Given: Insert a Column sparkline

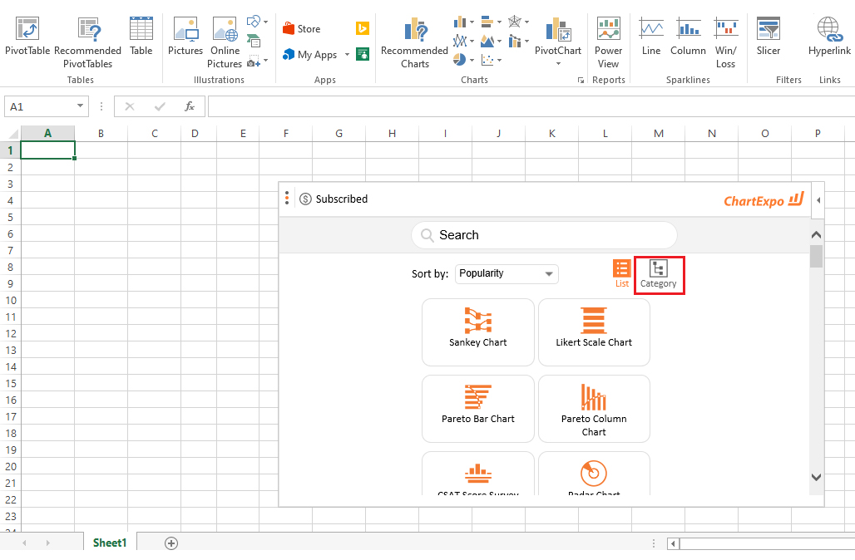Looking at the screenshot, I should click(688, 36).
